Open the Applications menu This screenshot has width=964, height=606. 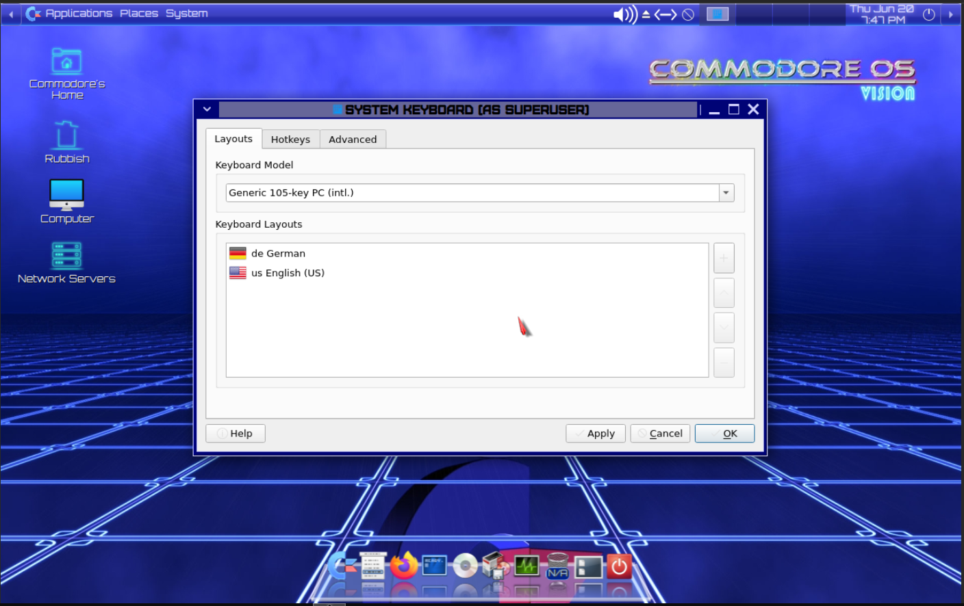point(79,14)
